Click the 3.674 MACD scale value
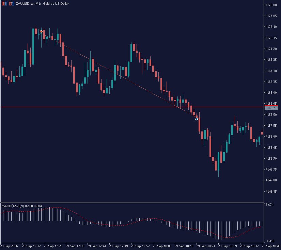 pos(270,205)
